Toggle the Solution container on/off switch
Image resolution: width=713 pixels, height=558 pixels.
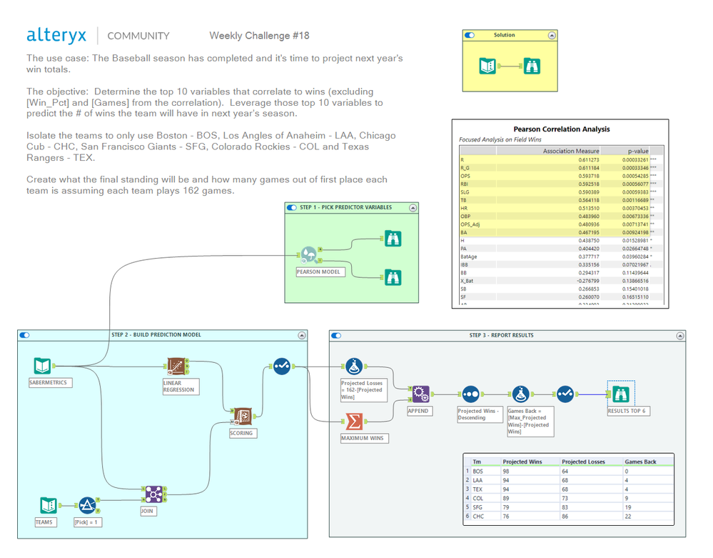470,35
